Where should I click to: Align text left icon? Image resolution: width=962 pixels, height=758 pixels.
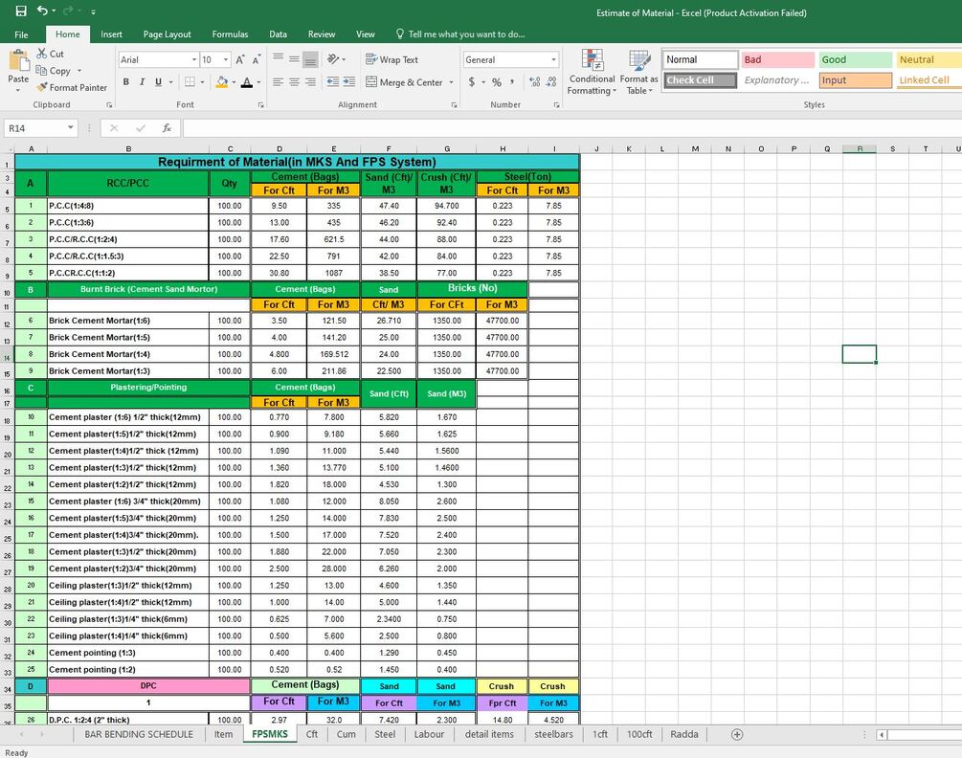point(278,81)
